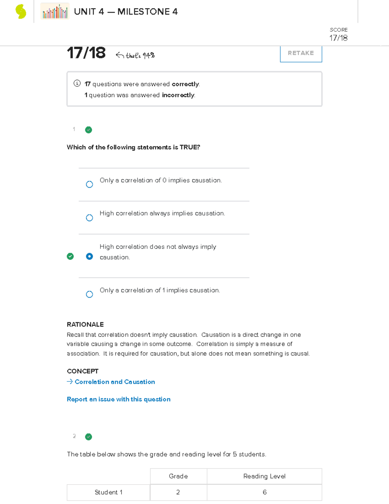Click the info icon in the results box
Viewport: 389px width, 504px height.
(x=77, y=83)
